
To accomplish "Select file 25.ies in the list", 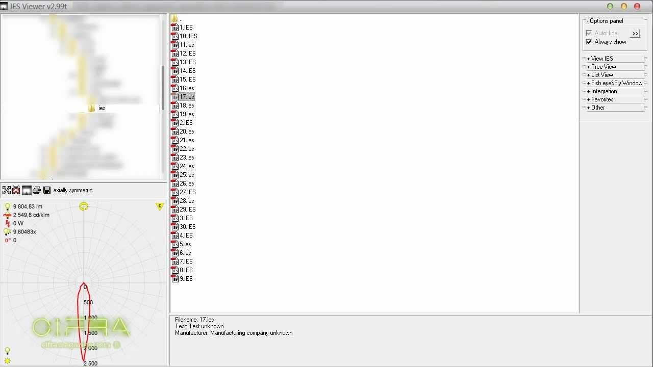I will coord(183,175).
